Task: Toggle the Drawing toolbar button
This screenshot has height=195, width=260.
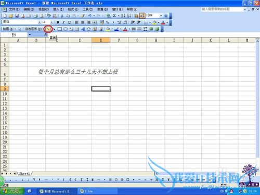Action: click(x=142, y=16)
